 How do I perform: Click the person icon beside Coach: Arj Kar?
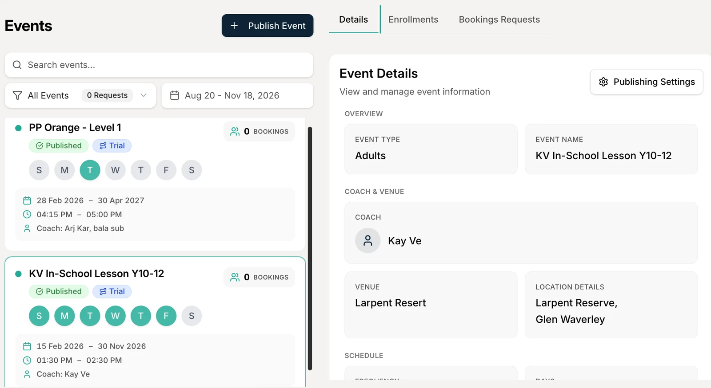[x=27, y=228]
